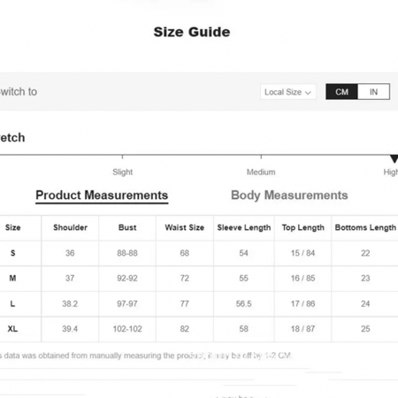Click the M size row label
The height and width of the screenshot is (398, 398).
click(12, 278)
